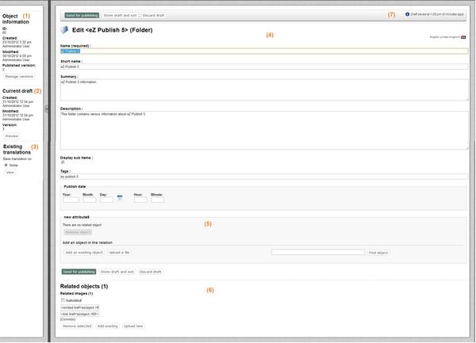Click the object search field beside Find object

(318, 252)
